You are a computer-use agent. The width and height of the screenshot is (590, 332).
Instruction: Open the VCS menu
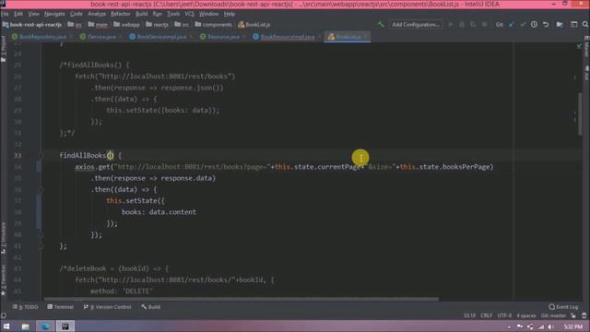click(x=189, y=14)
